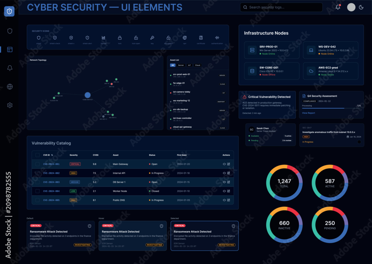Click the edit icon for CVE-2024-001

[228, 164]
